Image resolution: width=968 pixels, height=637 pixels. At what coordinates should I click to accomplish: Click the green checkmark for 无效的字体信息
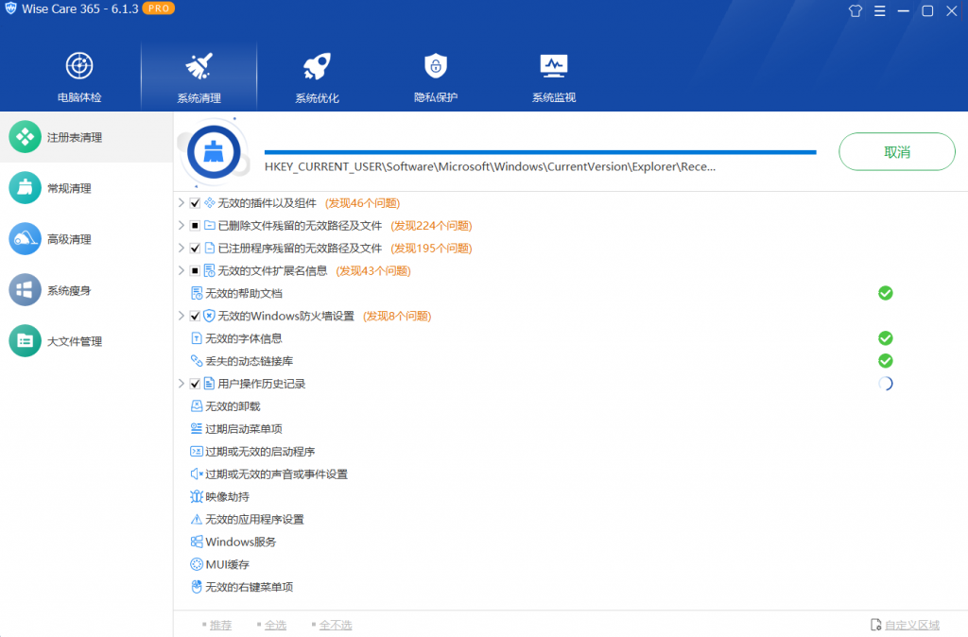pyautogui.click(x=885, y=338)
